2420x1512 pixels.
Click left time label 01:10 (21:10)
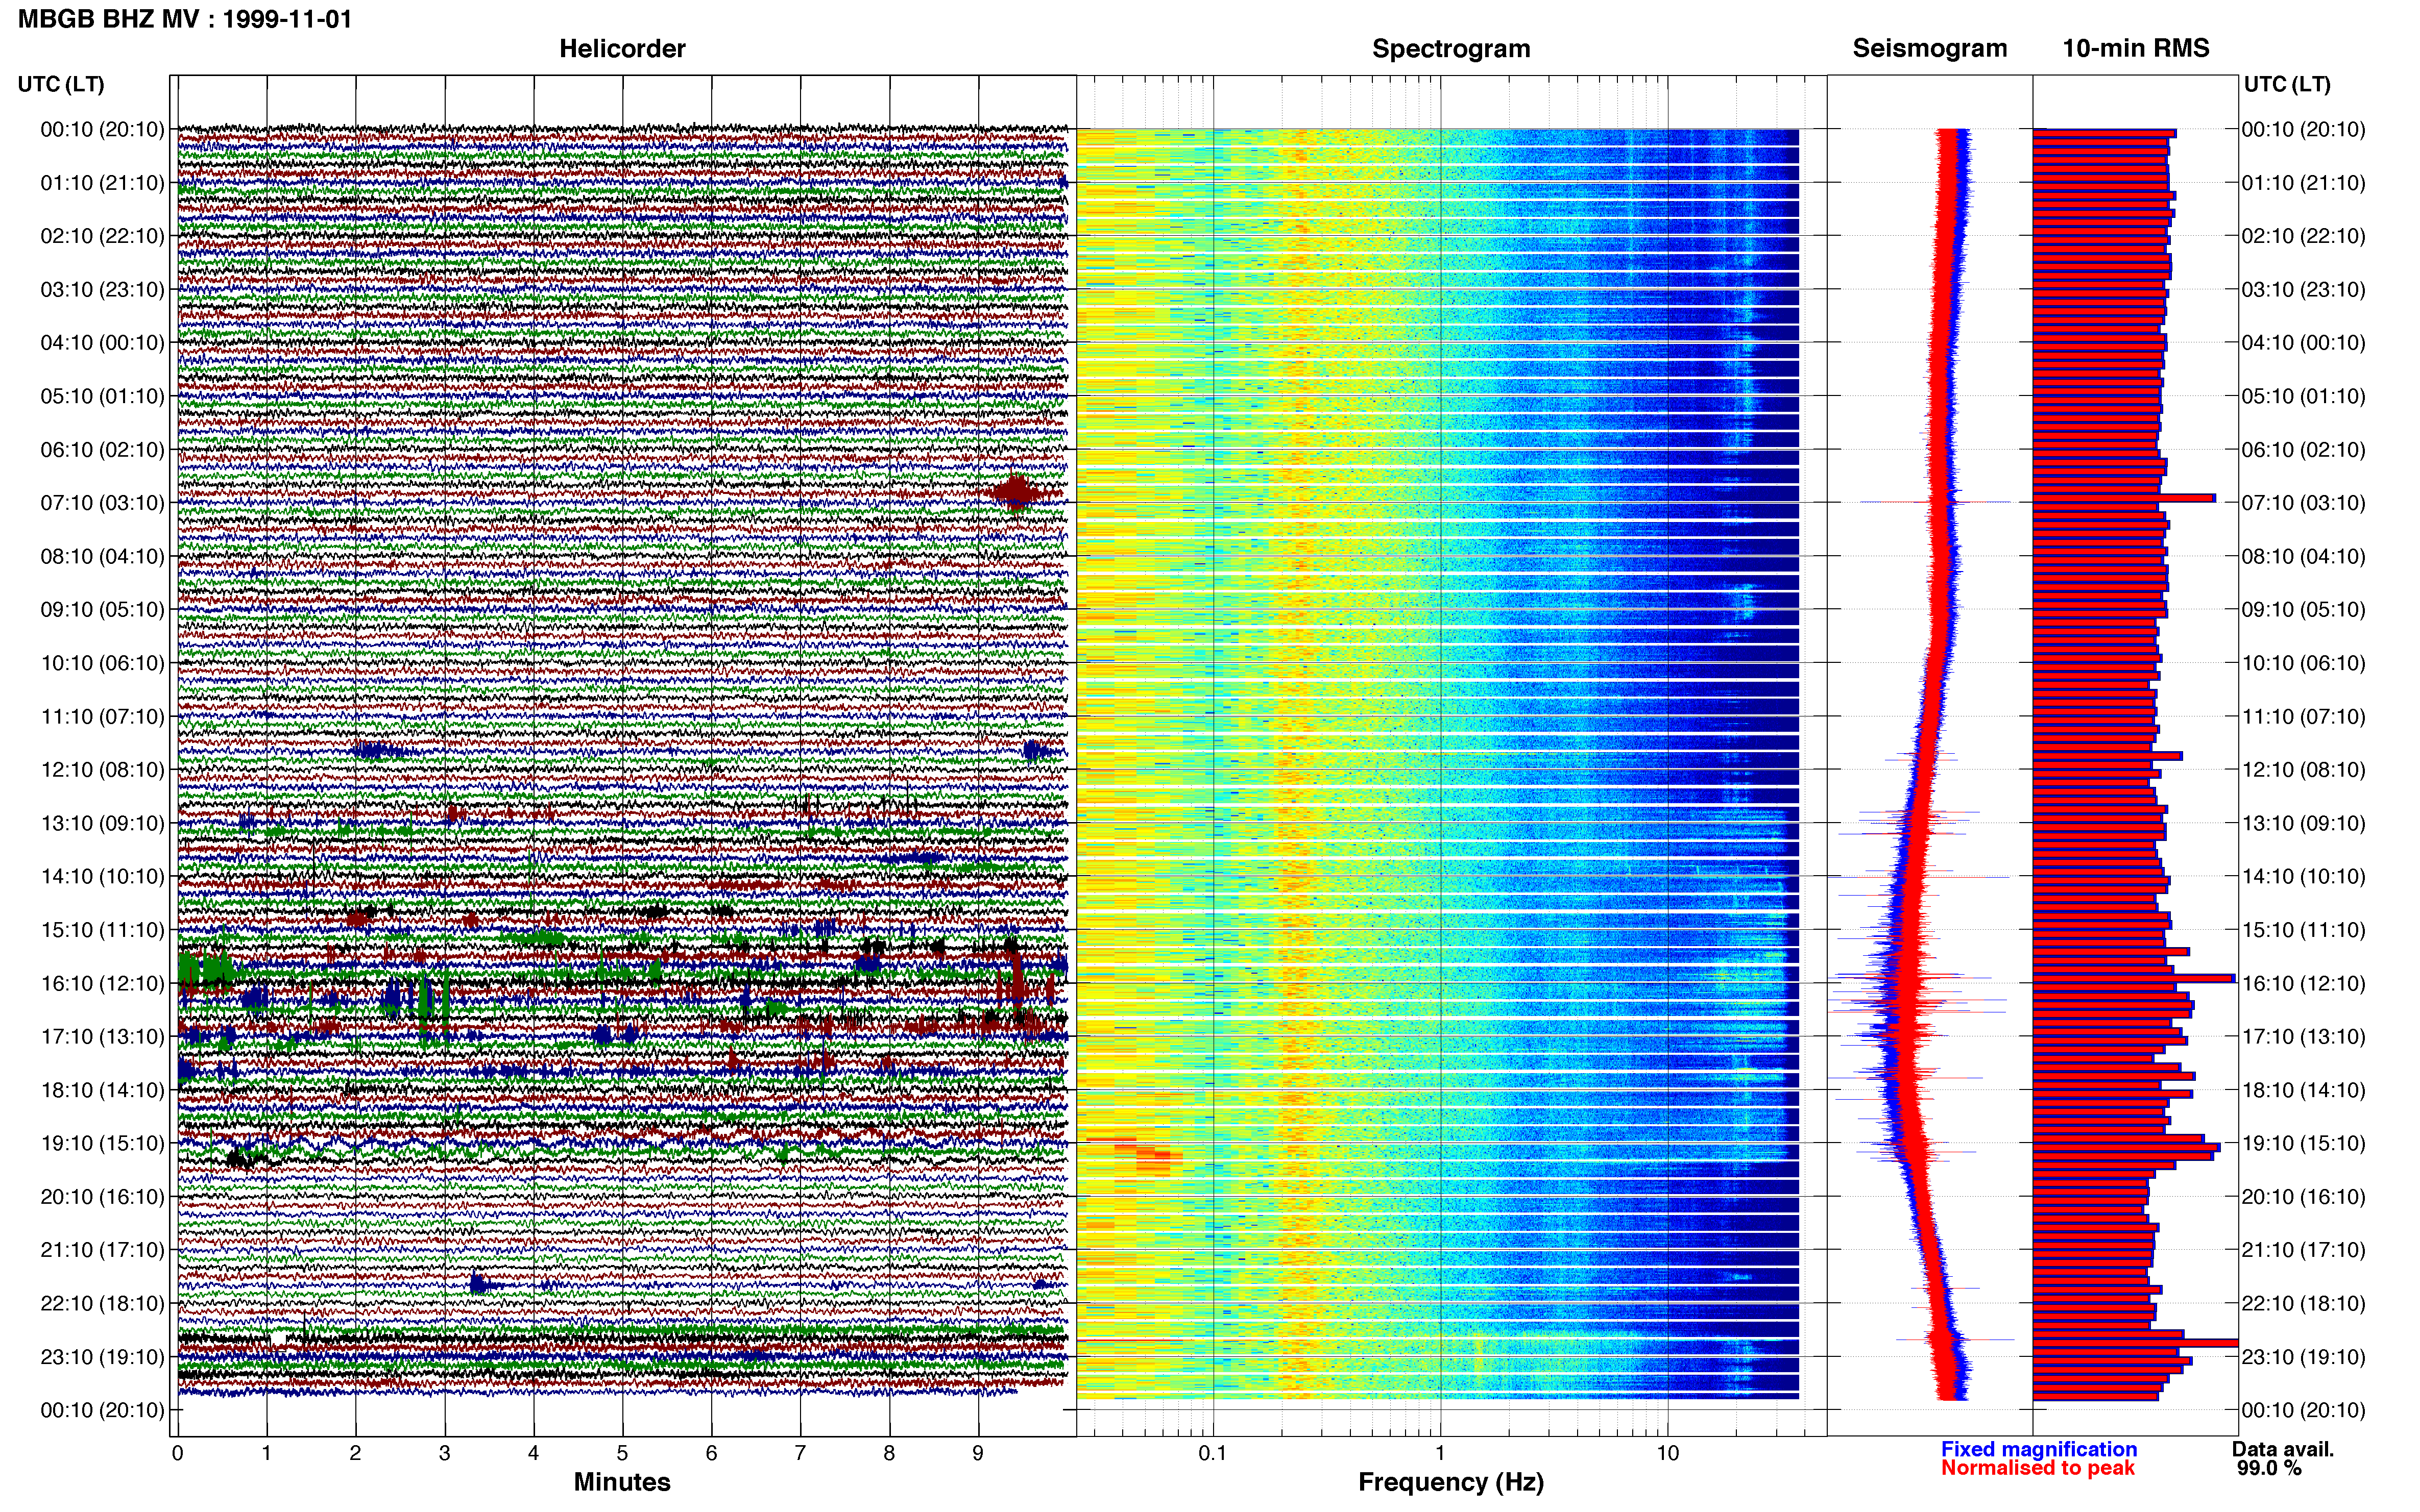[102, 183]
